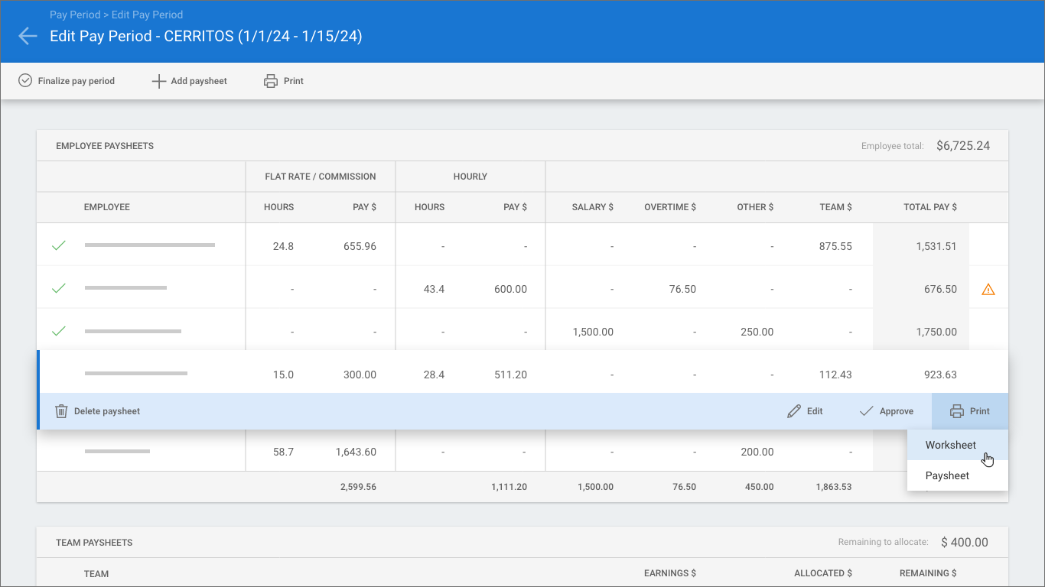Screen dimensions: 1045x587
Task: Click Pay Period breadcrumb link
Action: point(75,15)
